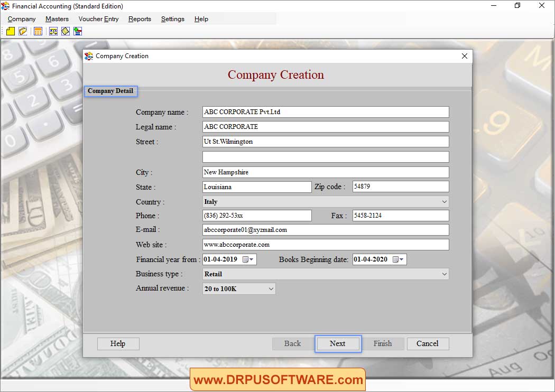Open the Reports menu

coord(140,19)
